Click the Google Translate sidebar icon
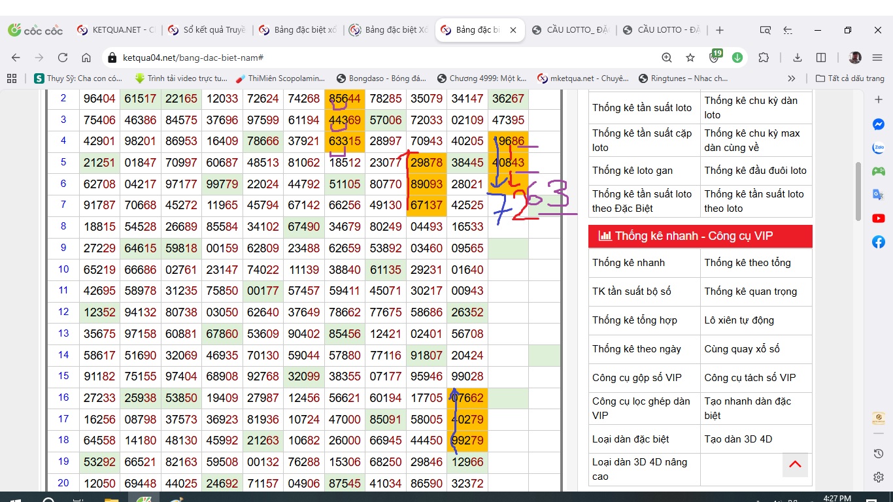This screenshot has width=893, height=502. pos(879,194)
